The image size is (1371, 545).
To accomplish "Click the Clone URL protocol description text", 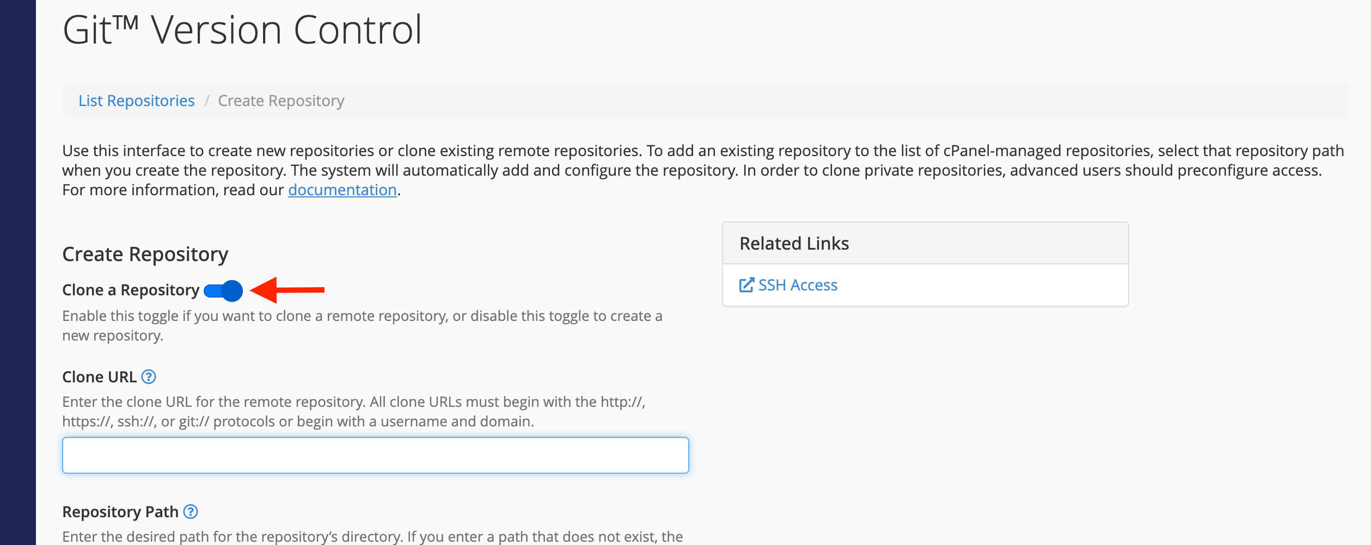I will point(354,411).
